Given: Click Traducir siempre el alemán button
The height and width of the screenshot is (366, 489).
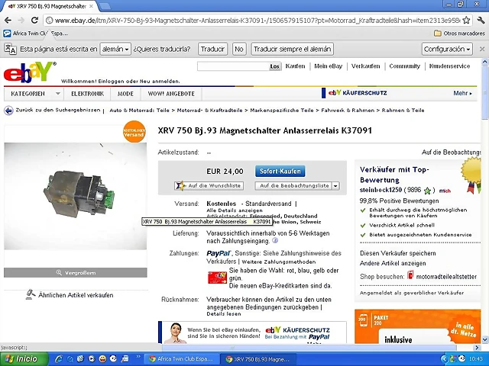Looking at the screenshot, I should (x=292, y=49).
